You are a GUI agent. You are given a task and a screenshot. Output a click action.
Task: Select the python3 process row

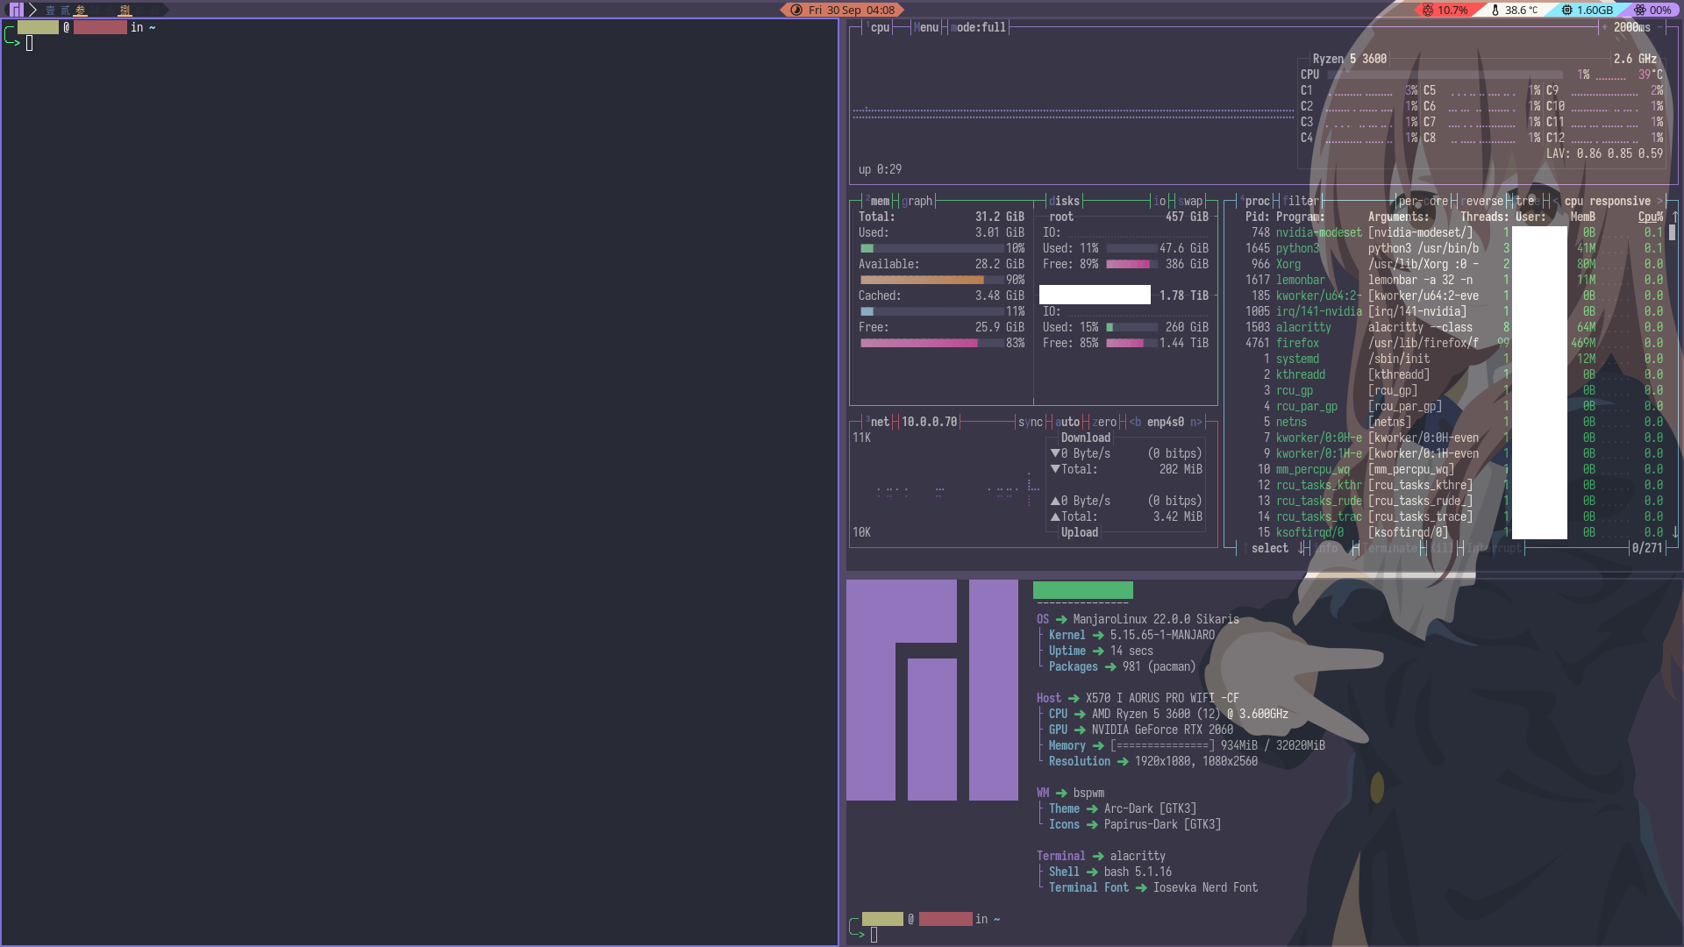(1453, 248)
